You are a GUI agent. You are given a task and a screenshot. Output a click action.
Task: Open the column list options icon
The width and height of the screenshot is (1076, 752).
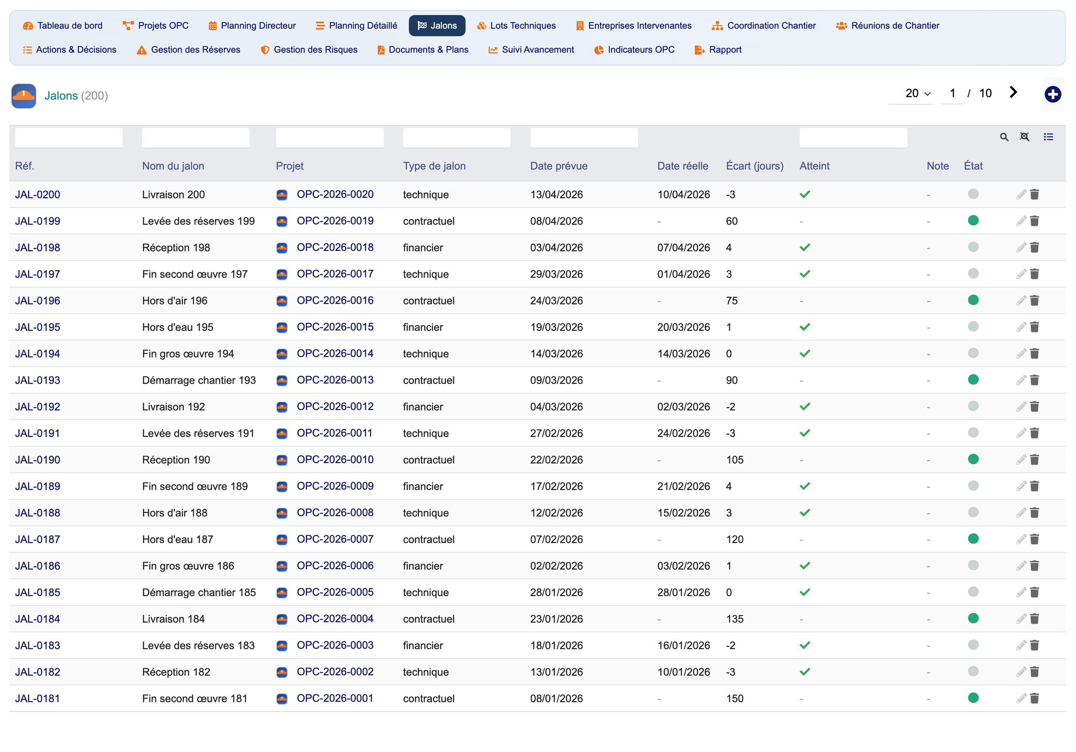coord(1048,137)
